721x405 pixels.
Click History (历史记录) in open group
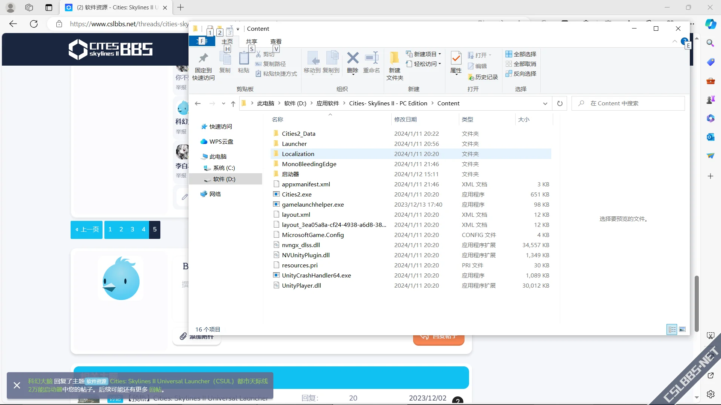coord(483,77)
